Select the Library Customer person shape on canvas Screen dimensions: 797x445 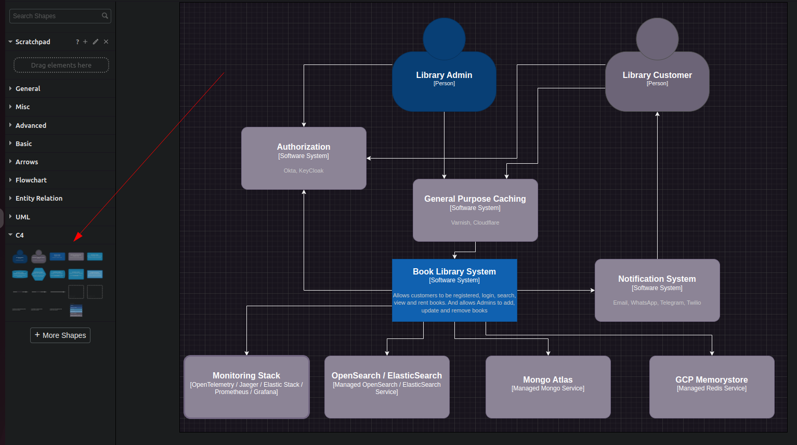click(x=657, y=65)
